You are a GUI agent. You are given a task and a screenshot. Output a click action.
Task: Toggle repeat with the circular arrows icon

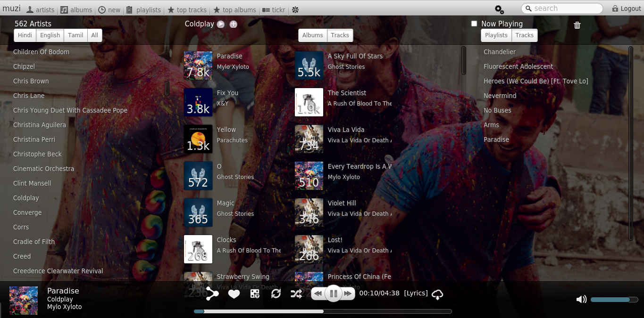point(276,294)
